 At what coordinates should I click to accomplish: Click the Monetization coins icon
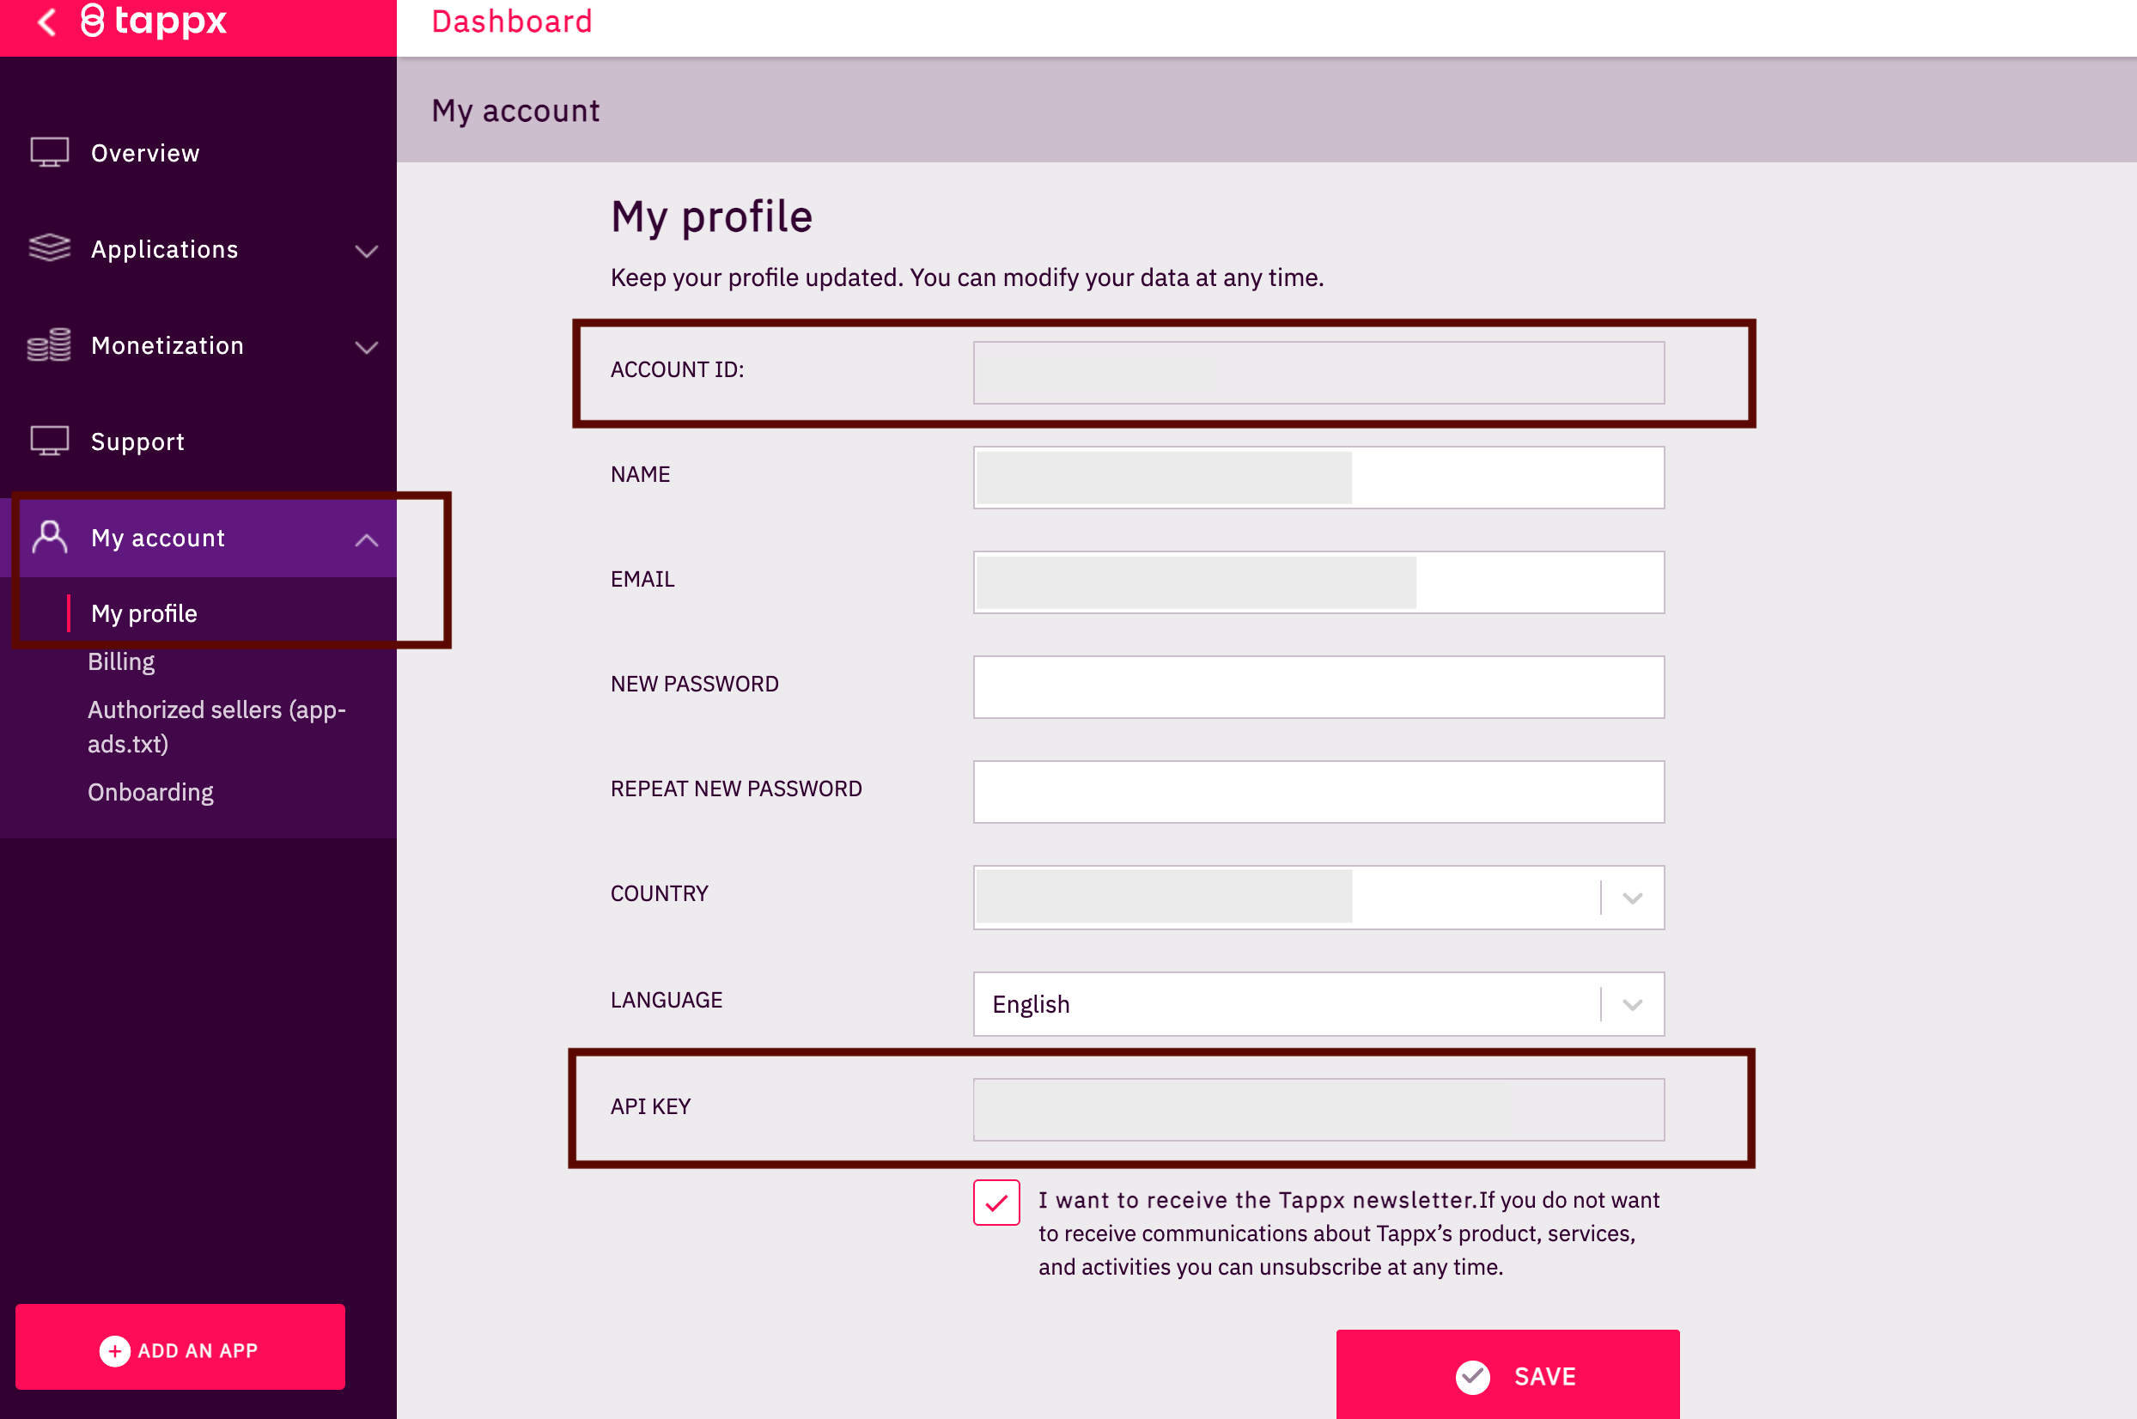point(50,344)
